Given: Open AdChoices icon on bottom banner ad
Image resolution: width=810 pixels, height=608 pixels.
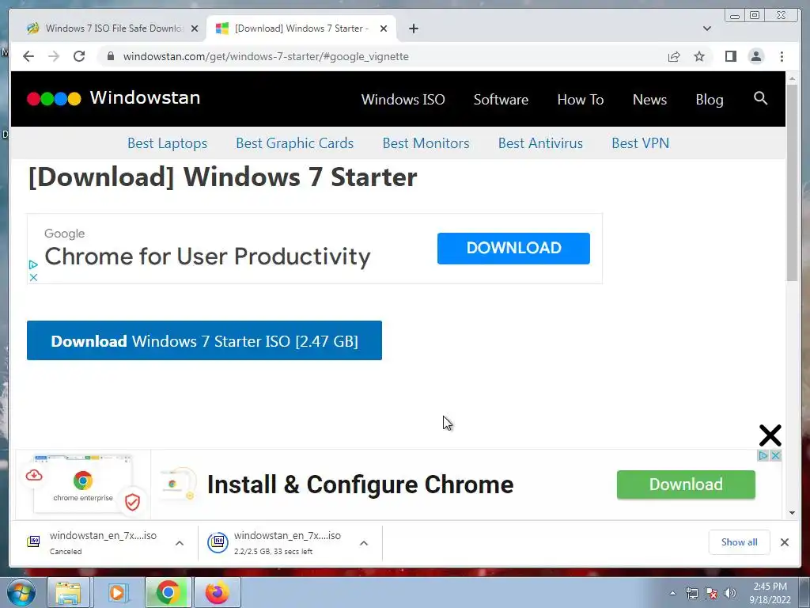Looking at the screenshot, I should coord(763,455).
